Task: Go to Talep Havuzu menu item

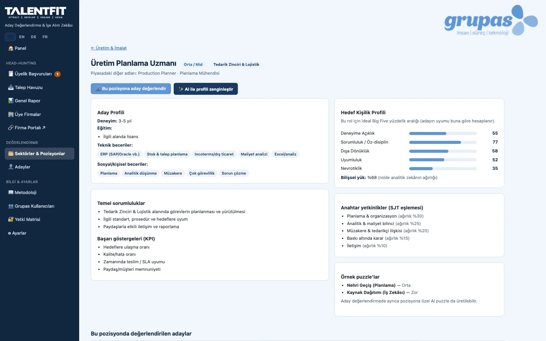Action: 40,88
